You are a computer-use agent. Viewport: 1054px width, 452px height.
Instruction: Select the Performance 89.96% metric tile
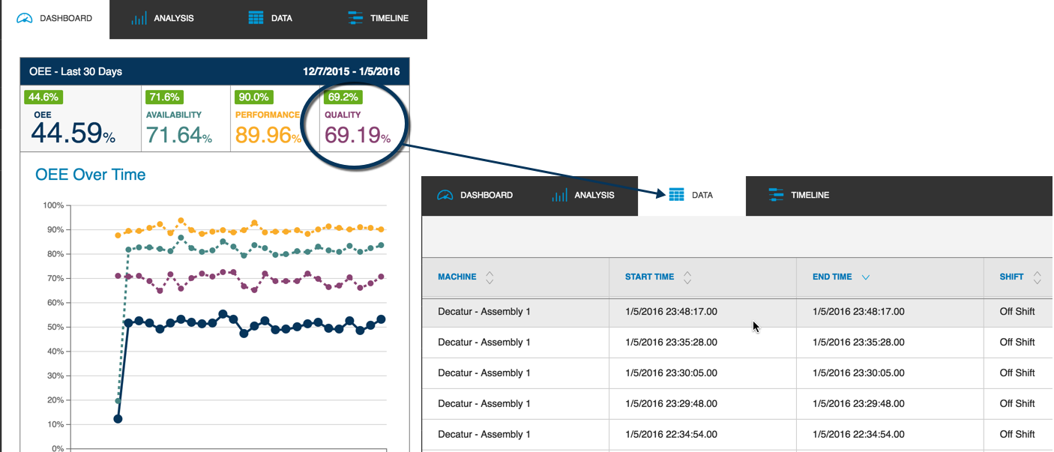[x=274, y=119]
